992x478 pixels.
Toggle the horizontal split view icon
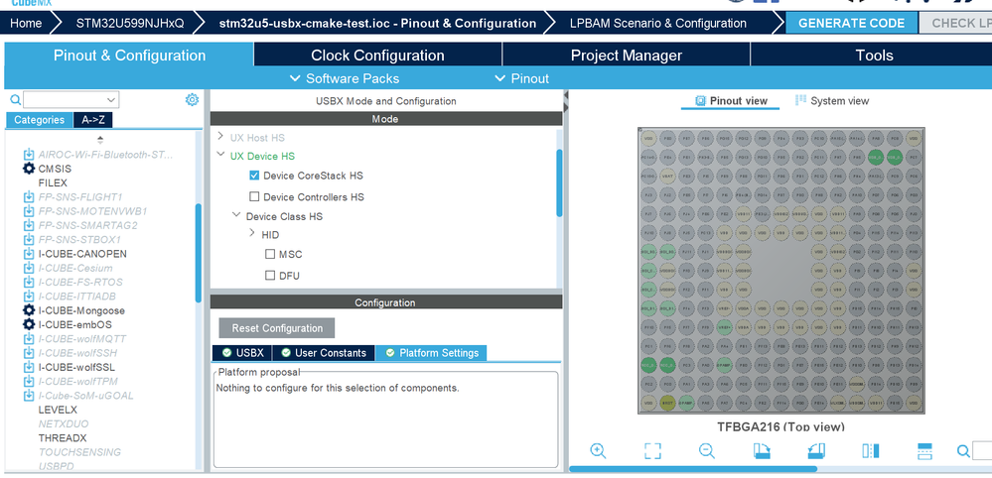[x=924, y=450]
